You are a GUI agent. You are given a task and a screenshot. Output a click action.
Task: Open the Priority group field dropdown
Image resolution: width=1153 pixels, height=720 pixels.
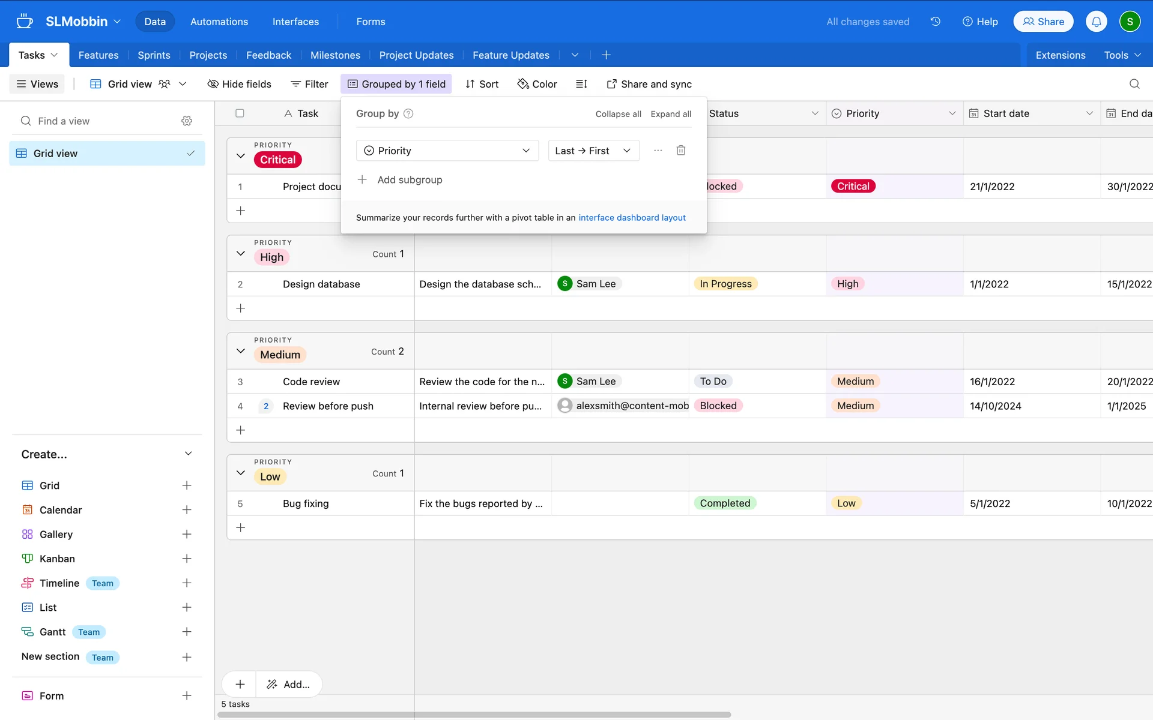pyautogui.click(x=447, y=151)
